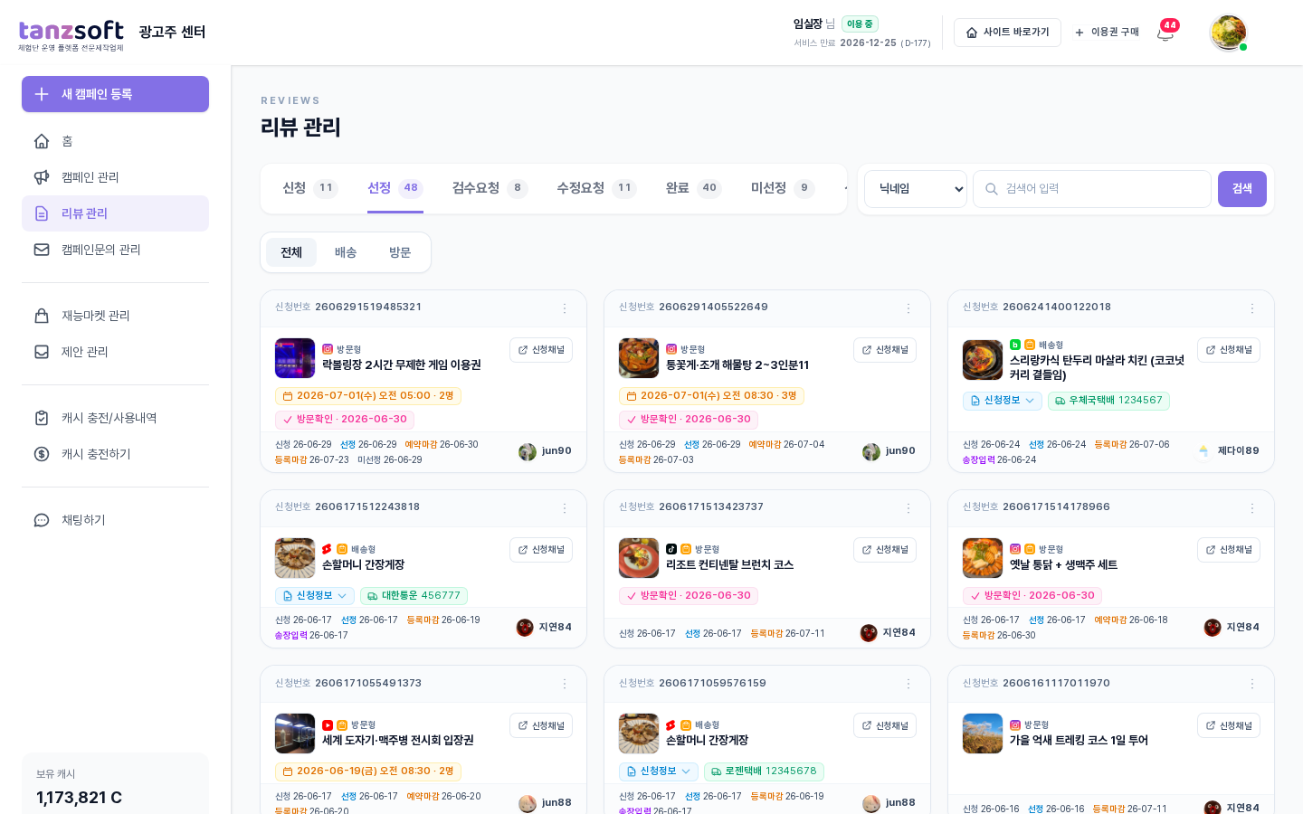Switch to the 신청 tab
1303x814 pixels.
pyautogui.click(x=309, y=188)
